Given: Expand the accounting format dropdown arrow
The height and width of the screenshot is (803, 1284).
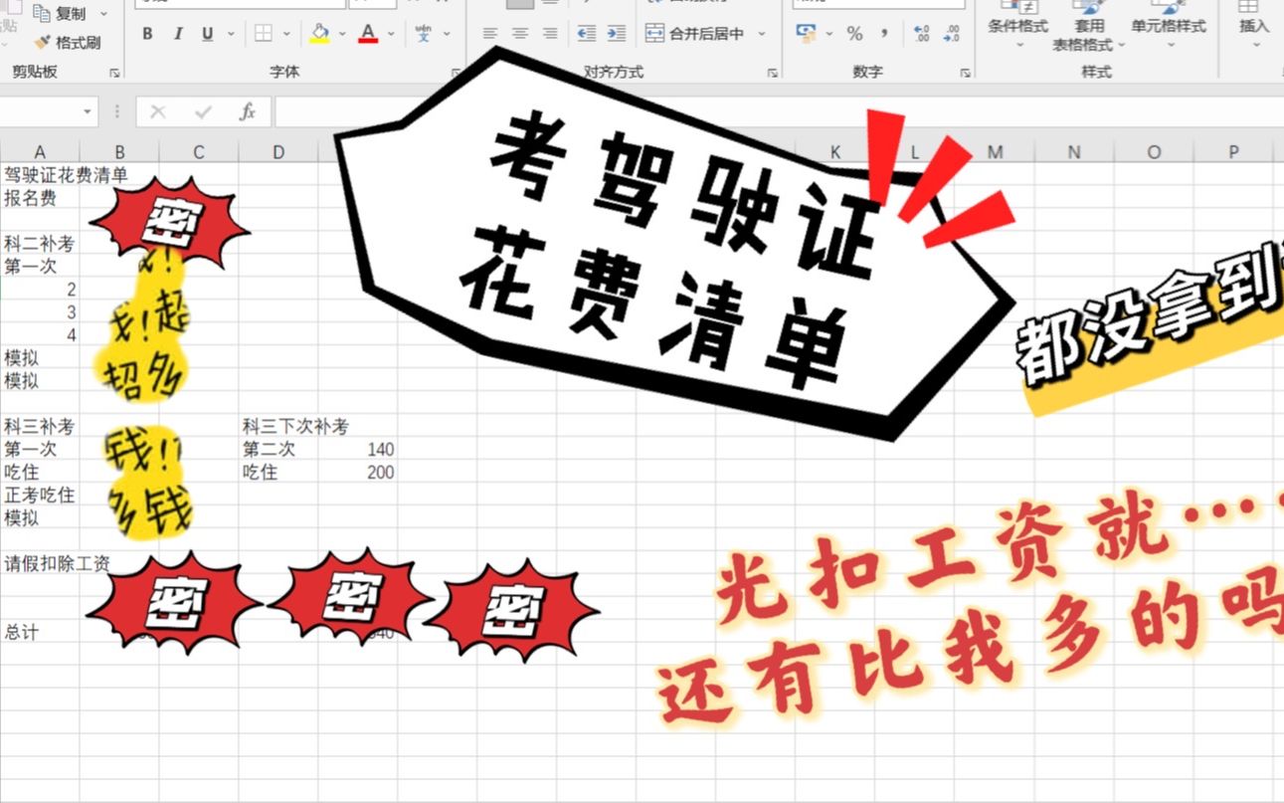Looking at the screenshot, I should 830,34.
